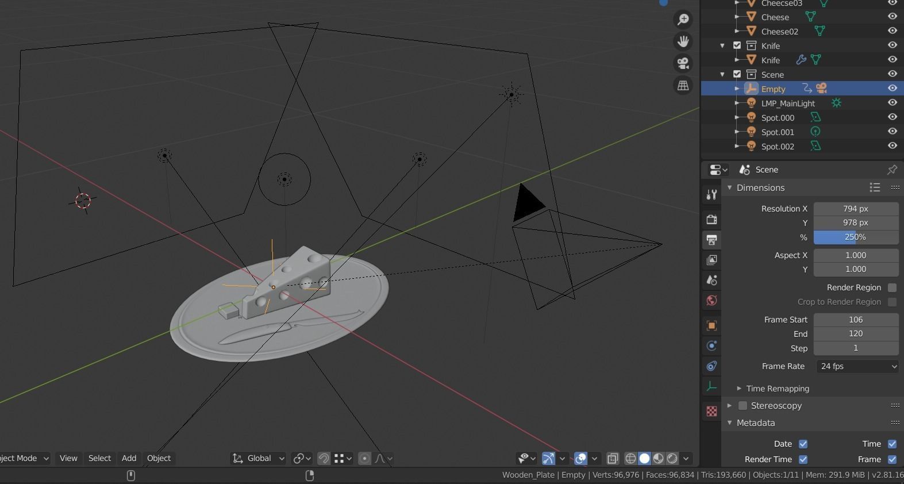Select rendered viewport shading
Image resolution: width=904 pixels, height=484 pixels.
pos(672,458)
